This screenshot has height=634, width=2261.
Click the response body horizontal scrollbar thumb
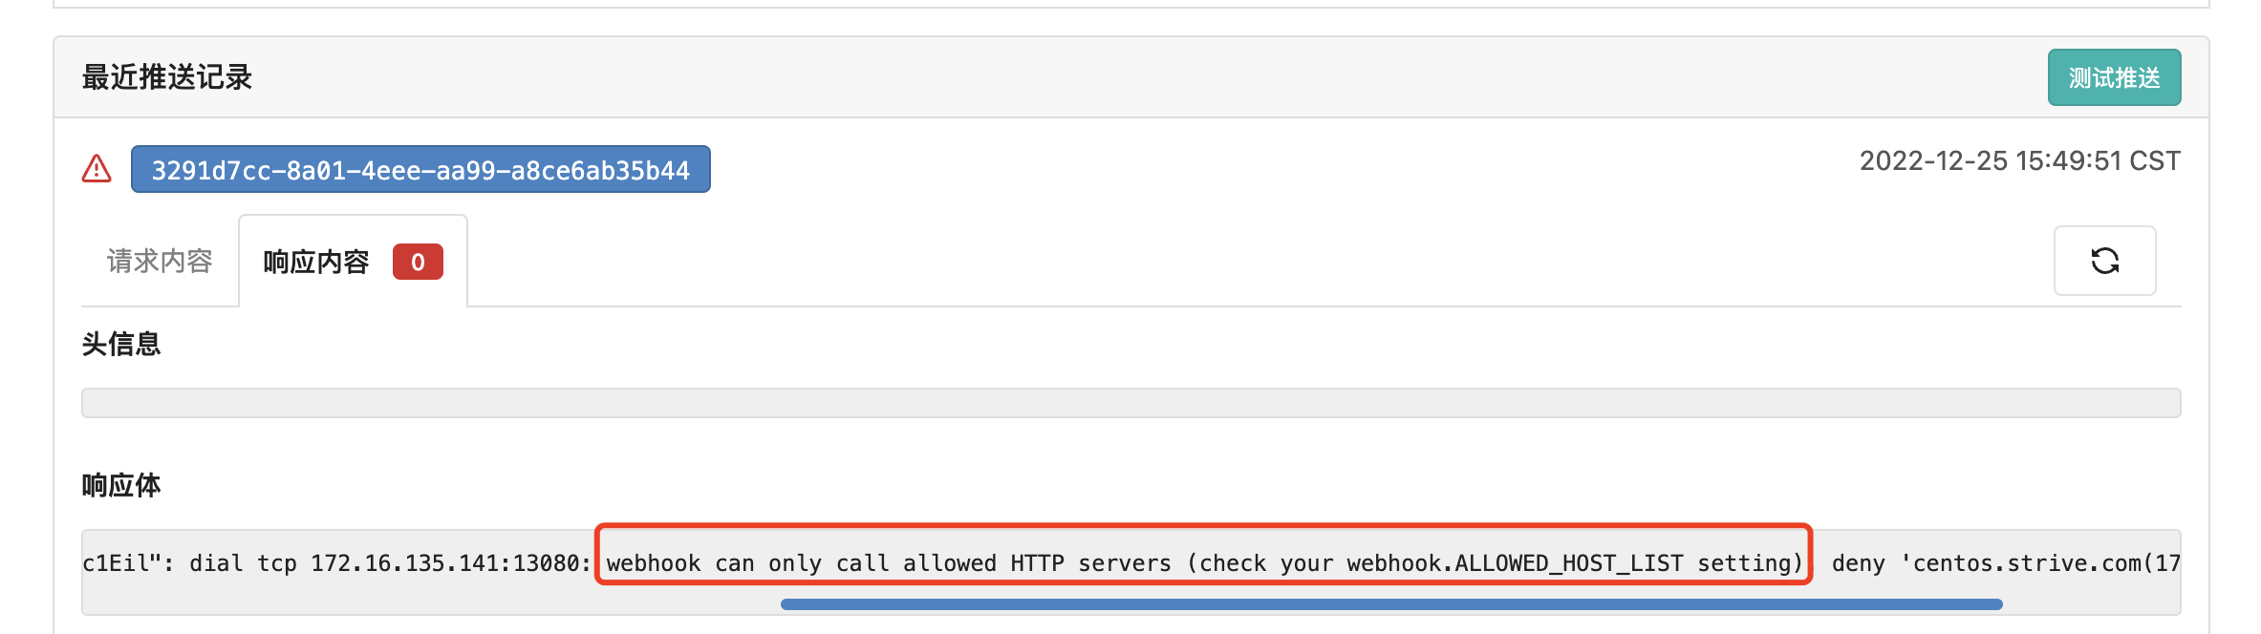pyautogui.click(x=1390, y=603)
